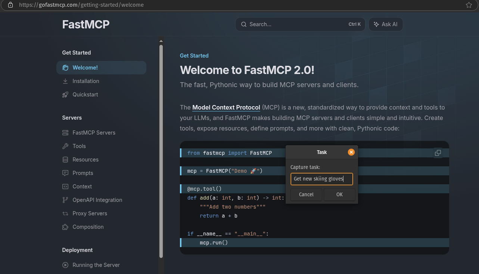The image size is (479, 274).
Task: Click the chat bubble icon beside Prompts
Action: click(65, 173)
